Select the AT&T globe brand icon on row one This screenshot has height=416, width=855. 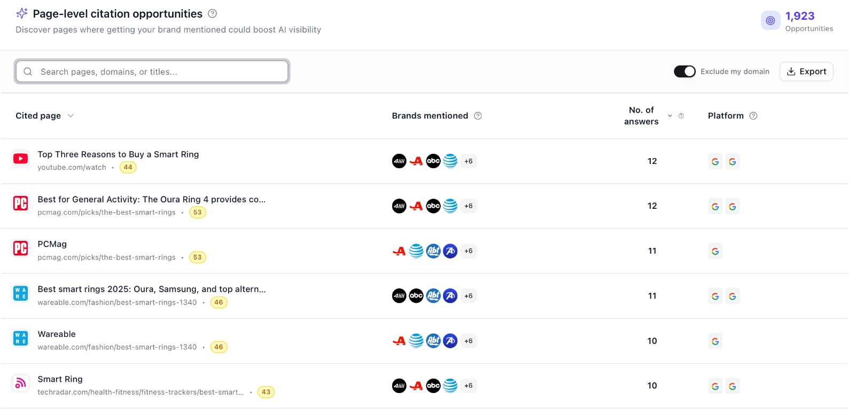pos(450,161)
